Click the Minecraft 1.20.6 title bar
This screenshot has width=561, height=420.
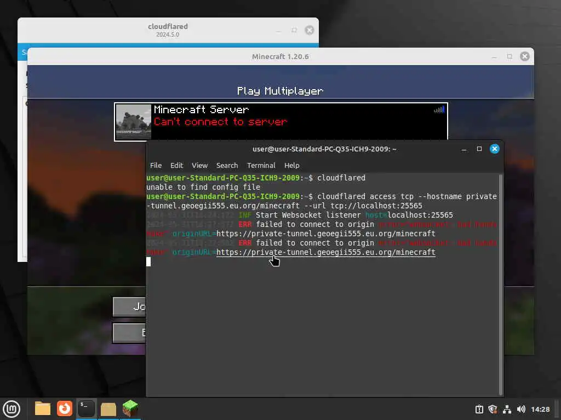pyautogui.click(x=280, y=56)
